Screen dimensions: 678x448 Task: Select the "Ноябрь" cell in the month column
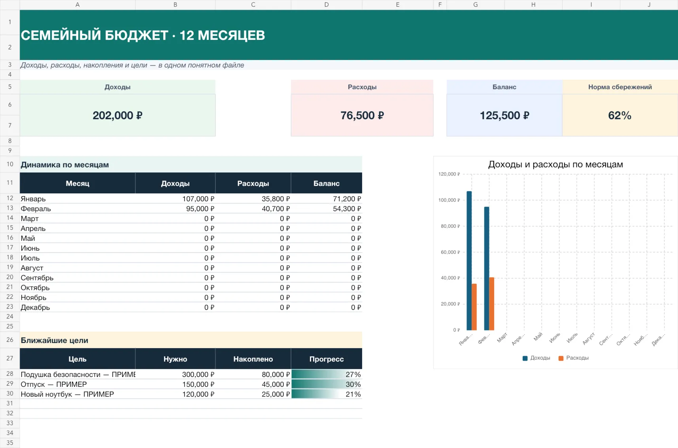[x=77, y=297]
